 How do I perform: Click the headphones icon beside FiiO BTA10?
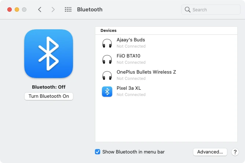click(x=107, y=59)
